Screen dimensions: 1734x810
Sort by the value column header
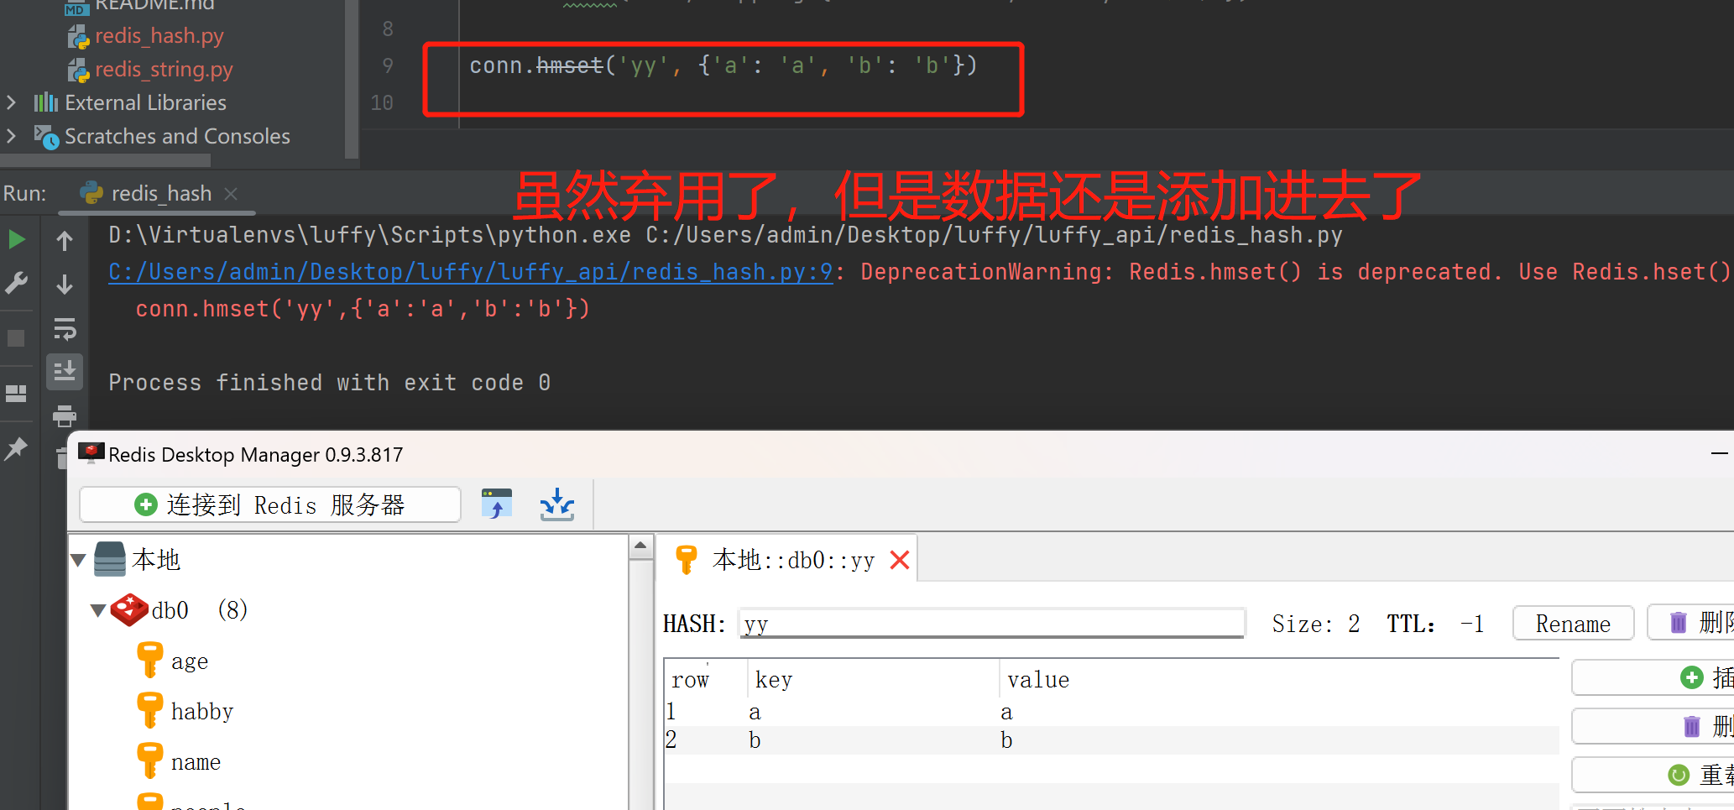click(x=1278, y=680)
